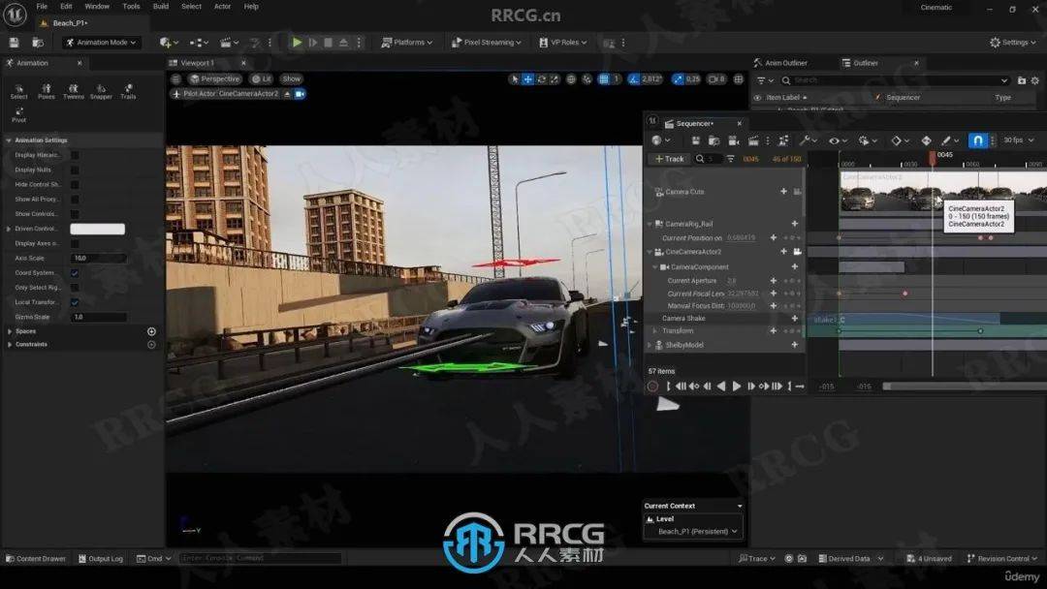Add a section to the Camera Shake track
The height and width of the screenshot is (589, 1047).
coord(795,318)
